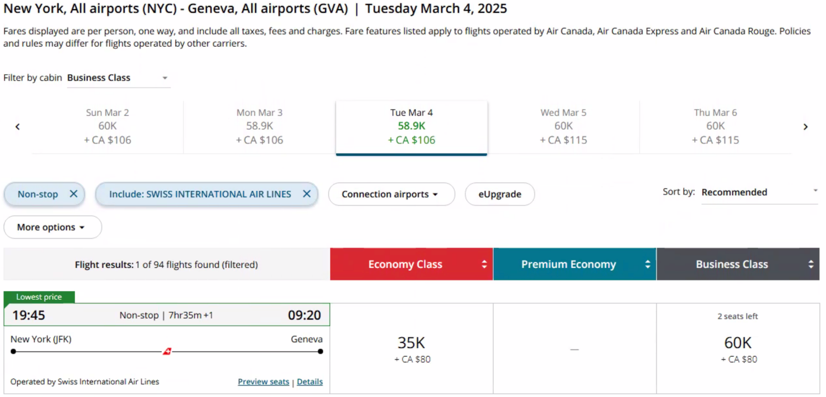Image resolution: width=826 pixels, height=397 pixels.
Task: Sort results by Business Class arrows
Action: click(x=811, y=264)
